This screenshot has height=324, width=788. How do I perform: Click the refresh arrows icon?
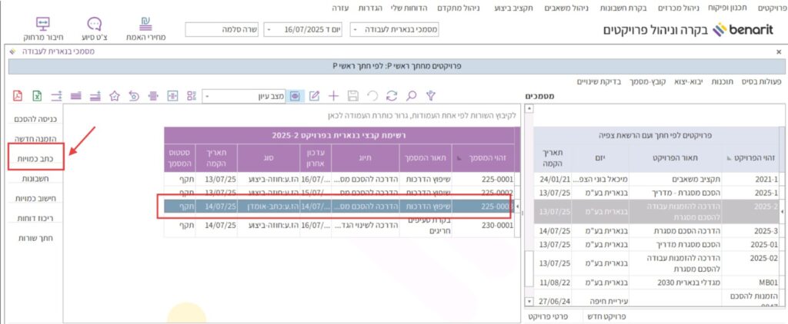coord(392,96)
